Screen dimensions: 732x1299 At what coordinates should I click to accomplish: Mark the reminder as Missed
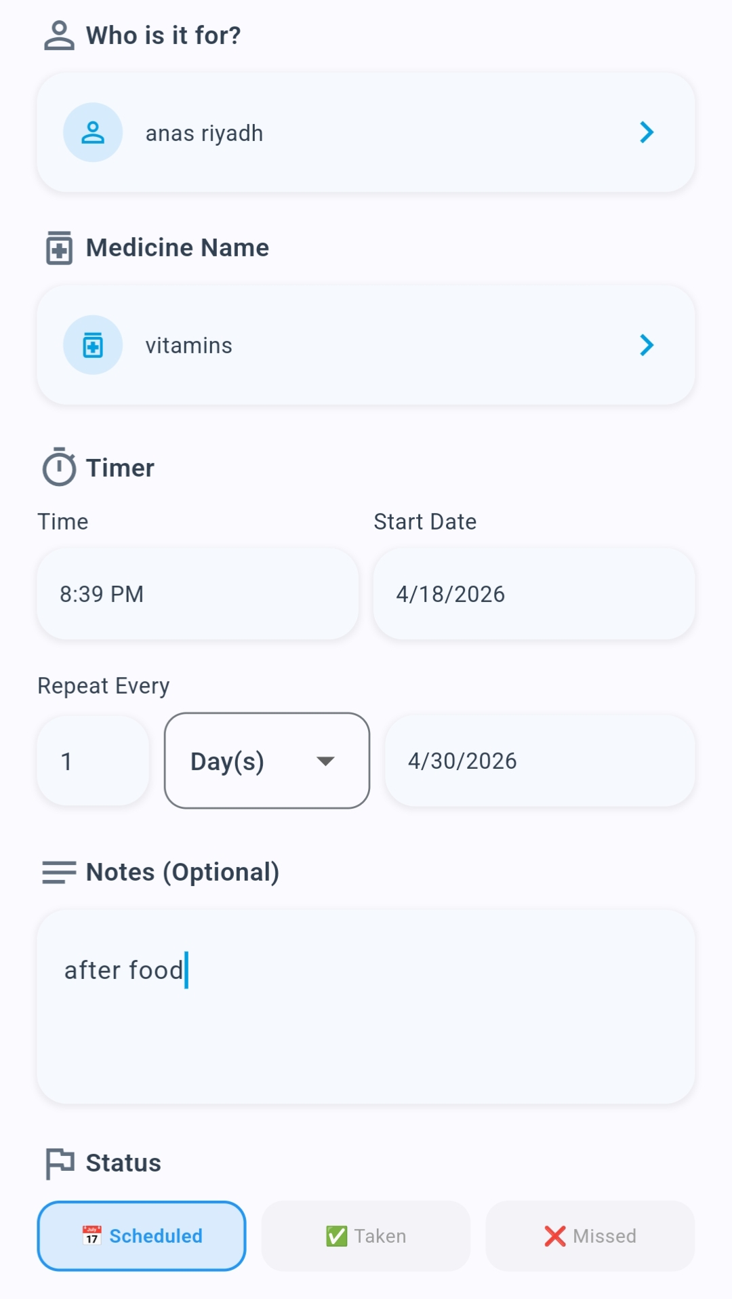coord(590,1236)
